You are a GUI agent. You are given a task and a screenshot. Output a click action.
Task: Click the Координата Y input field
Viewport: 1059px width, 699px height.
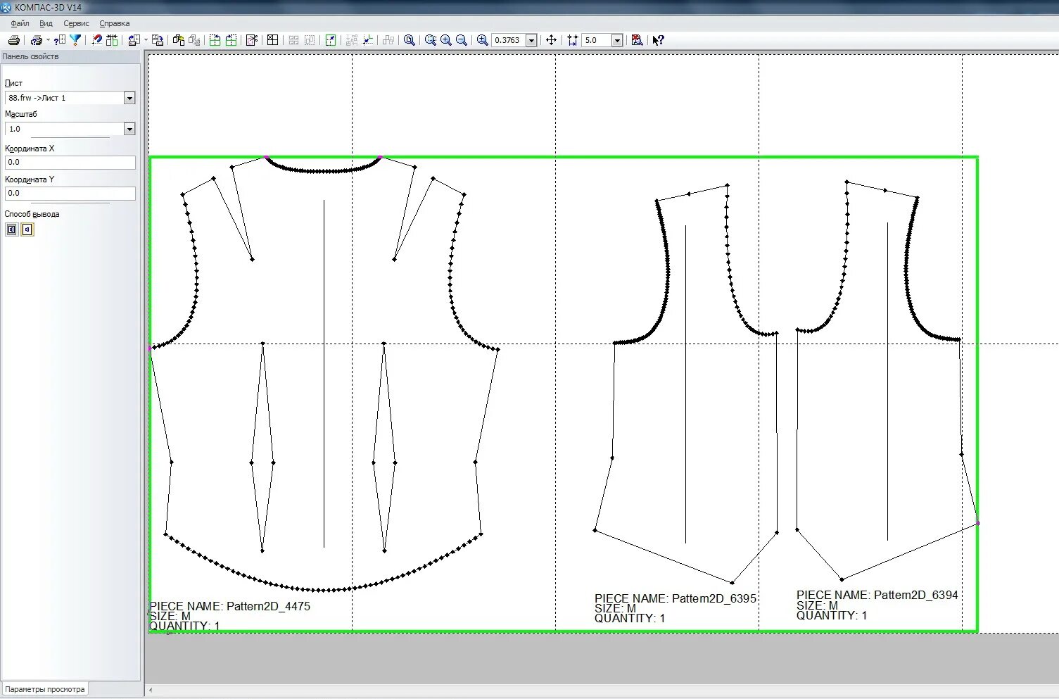pyautogui.click(x=70, y=193)
